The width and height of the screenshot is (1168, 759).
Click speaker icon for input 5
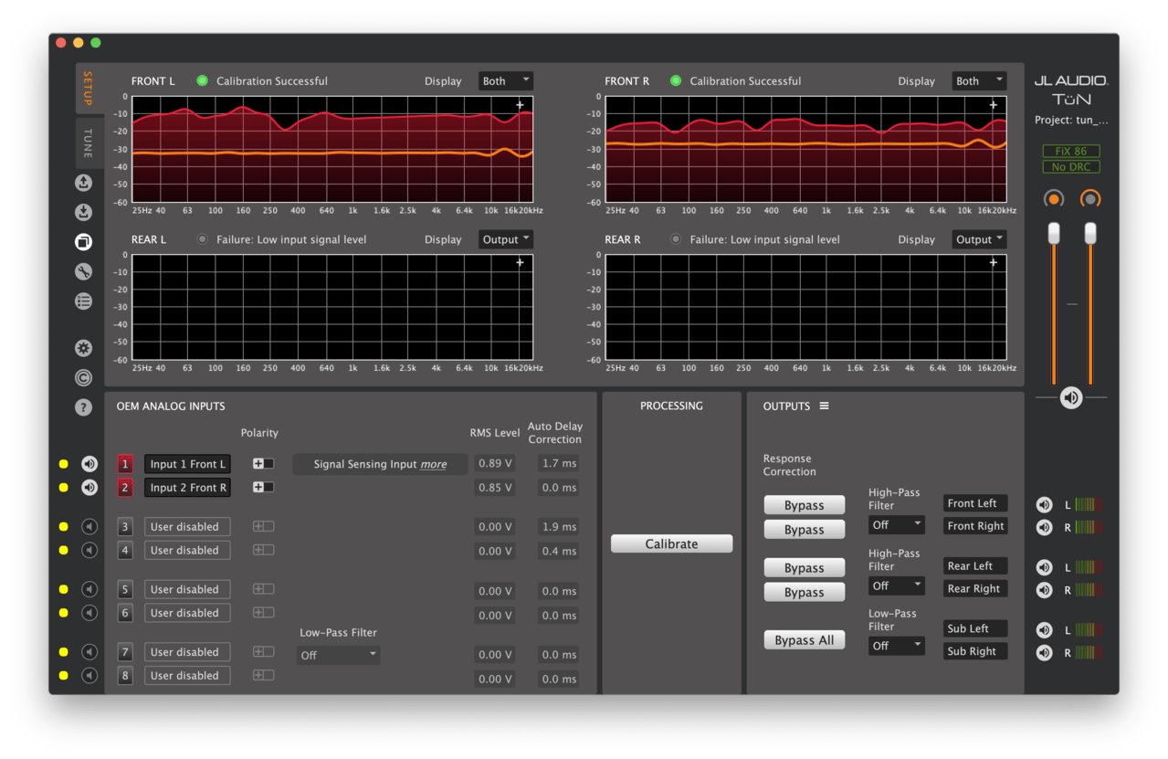point(89,590)
